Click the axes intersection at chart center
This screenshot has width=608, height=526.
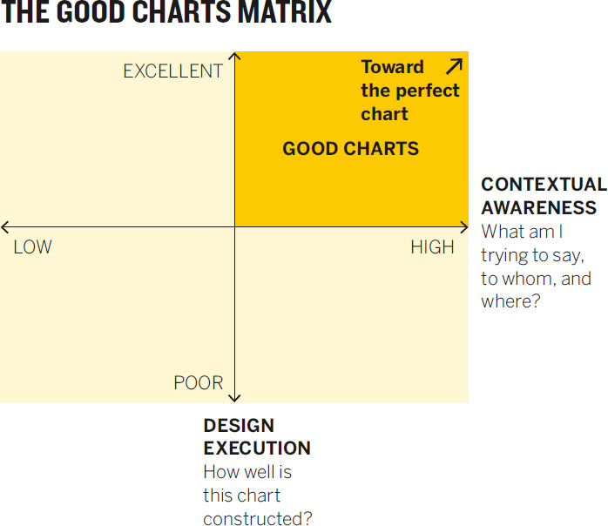[x=234, y=227]
